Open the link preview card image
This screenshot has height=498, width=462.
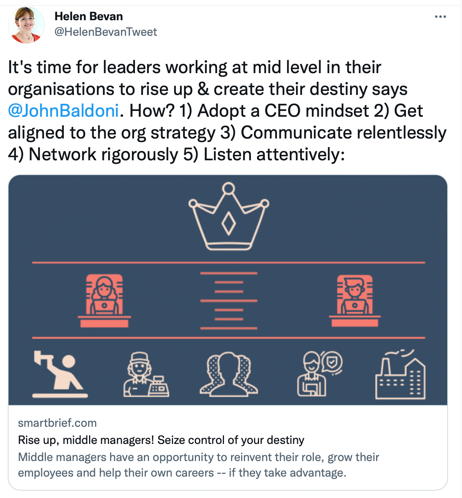(x=228, y=290)
